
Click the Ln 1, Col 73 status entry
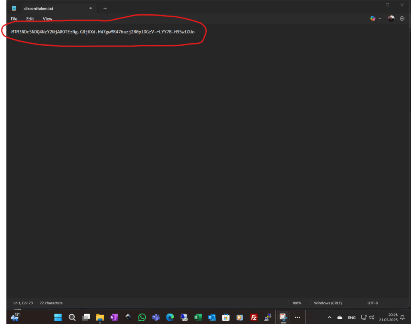(23, 303)
